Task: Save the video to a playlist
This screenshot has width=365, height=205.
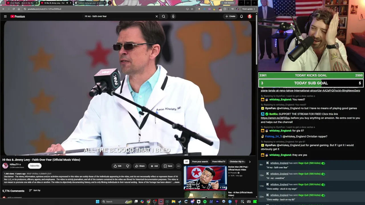Action: [x=168, y=166]
